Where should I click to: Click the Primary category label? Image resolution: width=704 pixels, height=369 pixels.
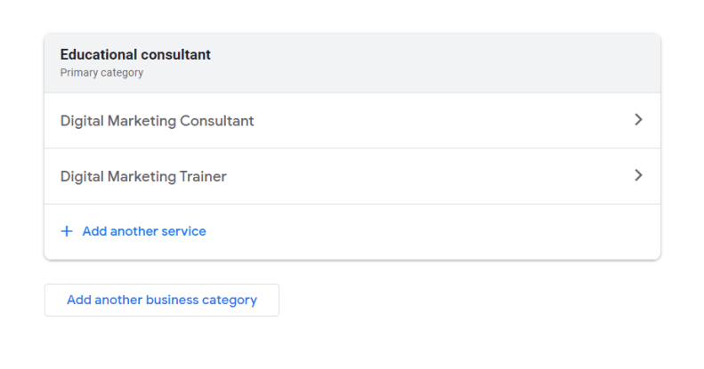tap(101, 73)
